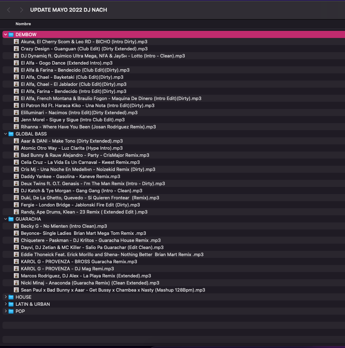345x348 pixels.
Task: Click mp3 icon of Bayketaki track
Action: click(x=16, y=77)
